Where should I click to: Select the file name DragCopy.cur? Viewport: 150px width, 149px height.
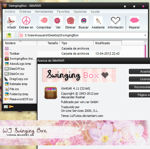pos(19,79)
